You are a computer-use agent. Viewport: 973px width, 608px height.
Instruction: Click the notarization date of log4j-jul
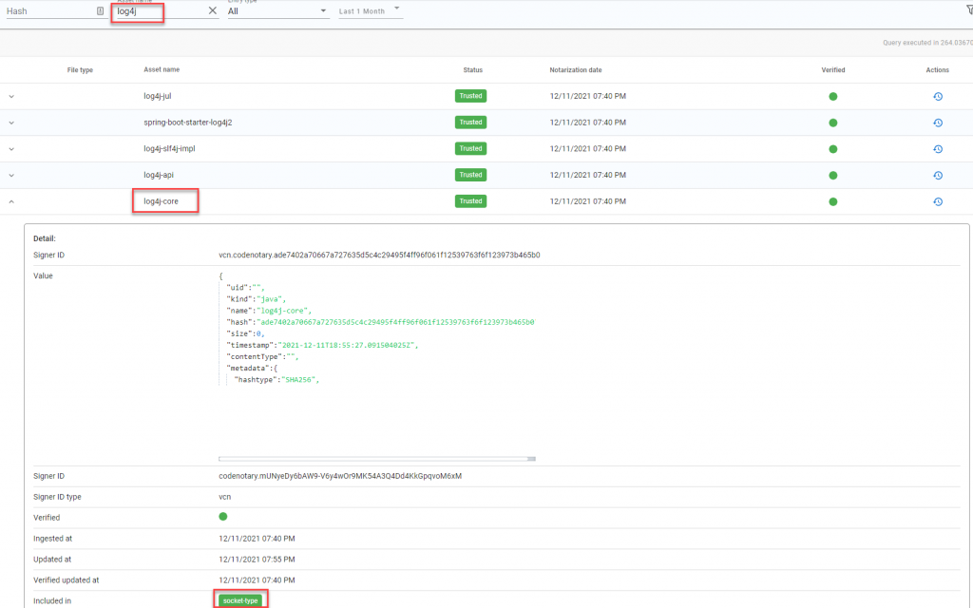click(x=587, y=96)
